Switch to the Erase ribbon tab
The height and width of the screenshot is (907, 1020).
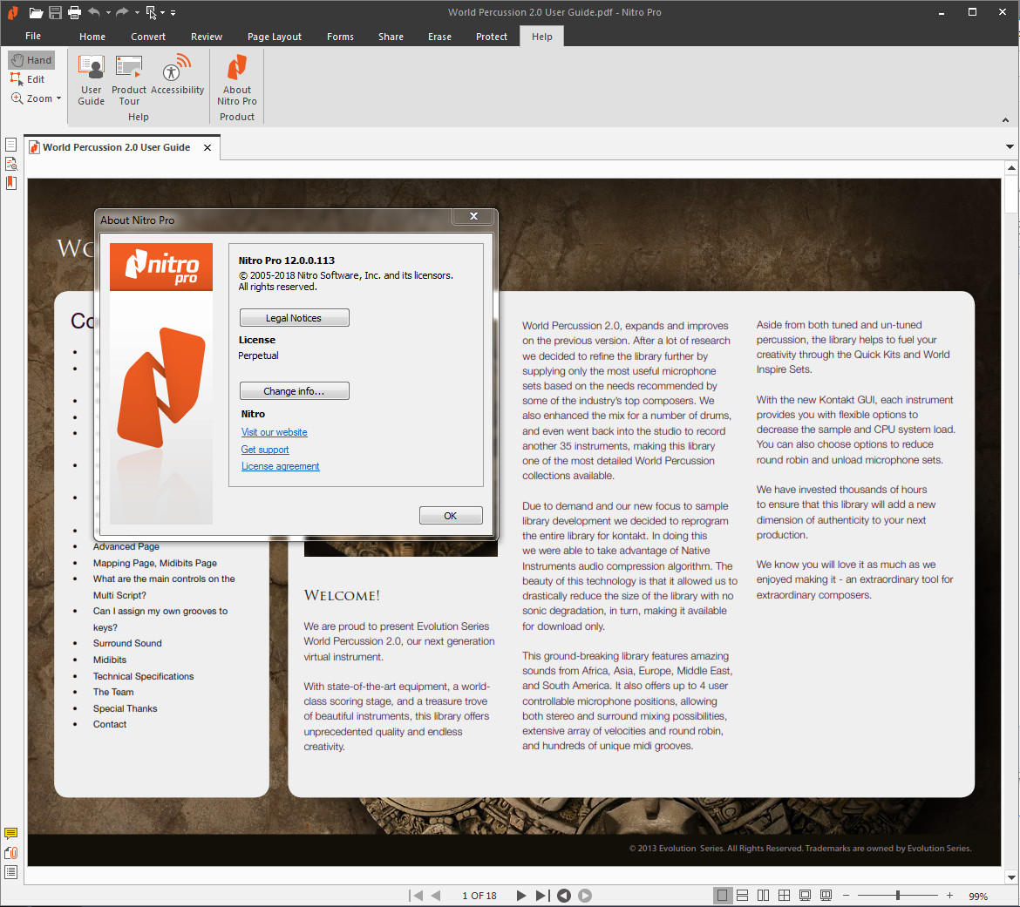point(439,37)
